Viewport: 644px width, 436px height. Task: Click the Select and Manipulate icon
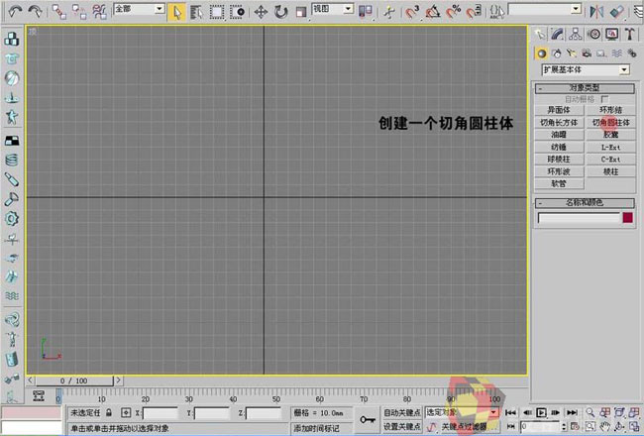(388, 12)
